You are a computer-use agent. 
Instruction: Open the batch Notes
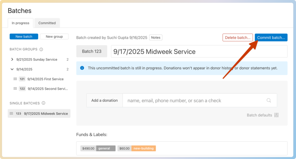(156, 37)
